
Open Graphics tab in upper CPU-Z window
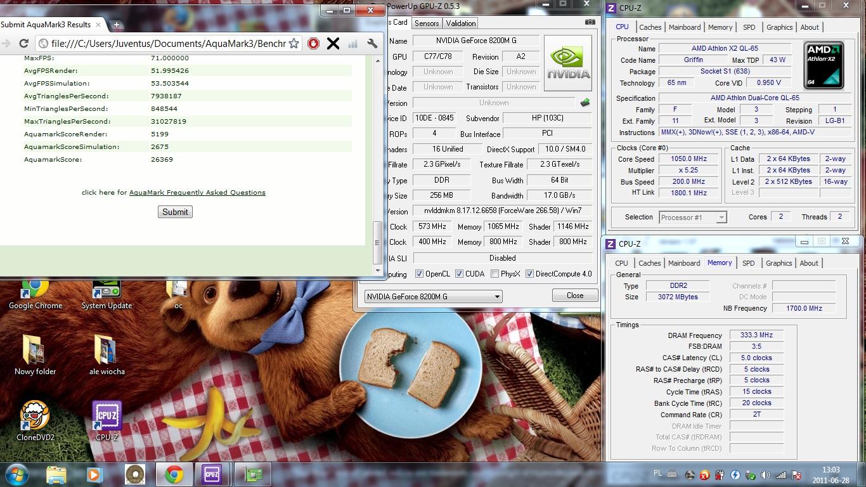[779, 27]
